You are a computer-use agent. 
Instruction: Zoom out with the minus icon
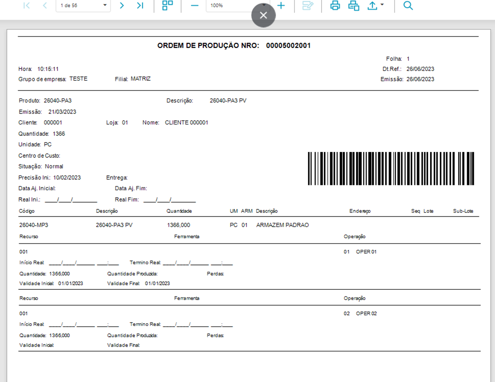click(195, 5)
